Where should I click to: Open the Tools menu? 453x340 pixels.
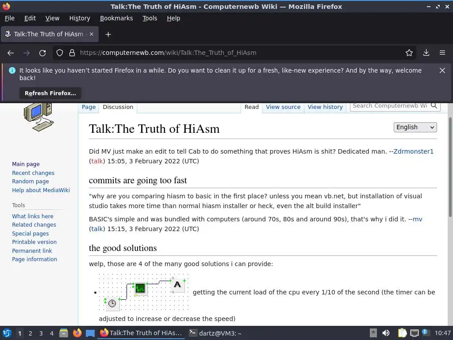(150, 18)
